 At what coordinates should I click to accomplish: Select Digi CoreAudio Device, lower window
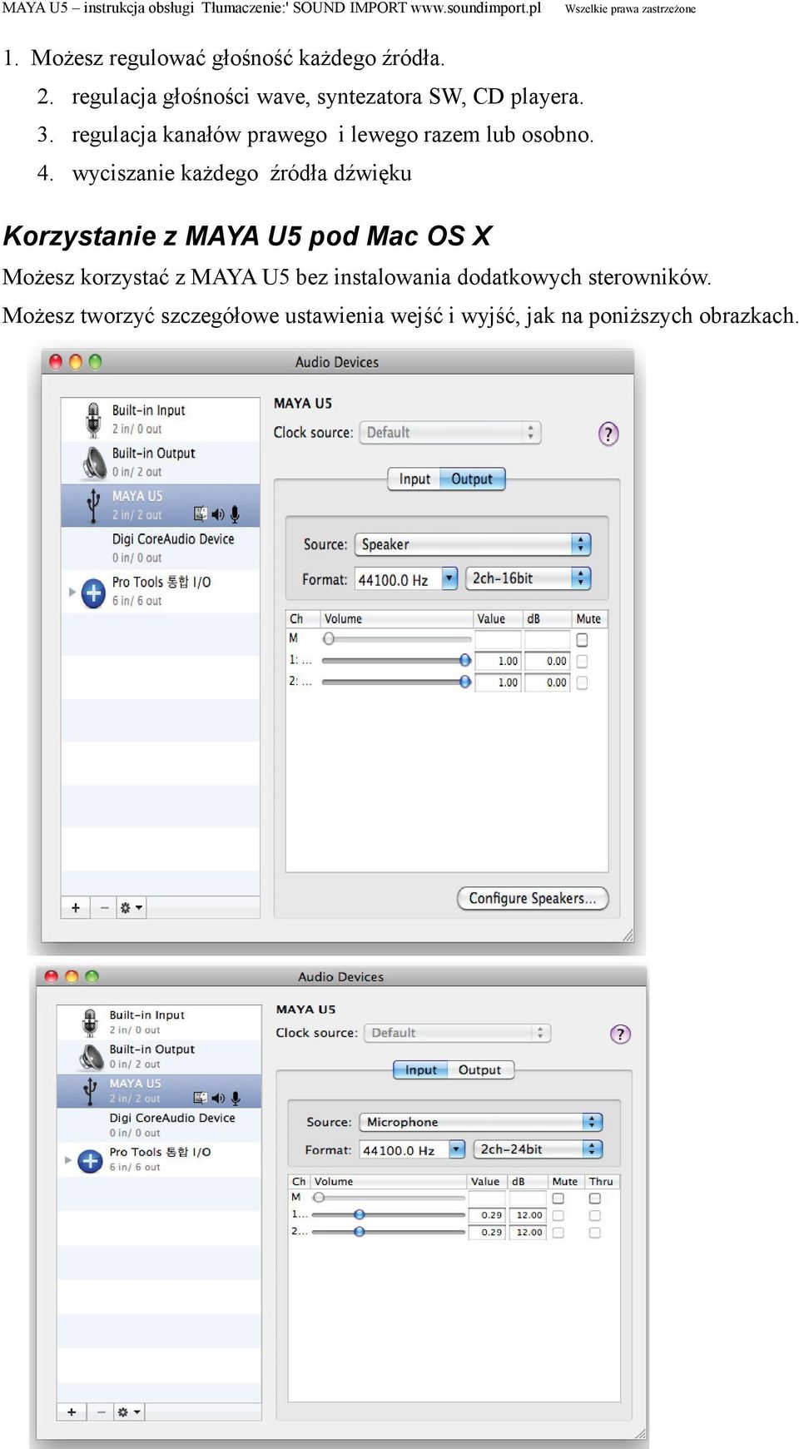point(159,1125)
